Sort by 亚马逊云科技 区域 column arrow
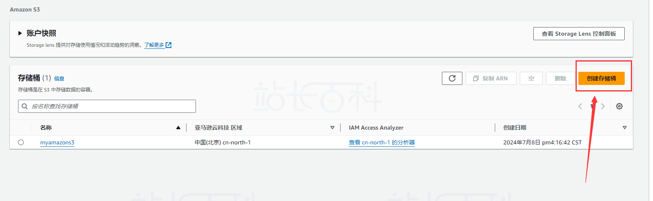Screen dimensions: 653x201 tap(332, 128)
